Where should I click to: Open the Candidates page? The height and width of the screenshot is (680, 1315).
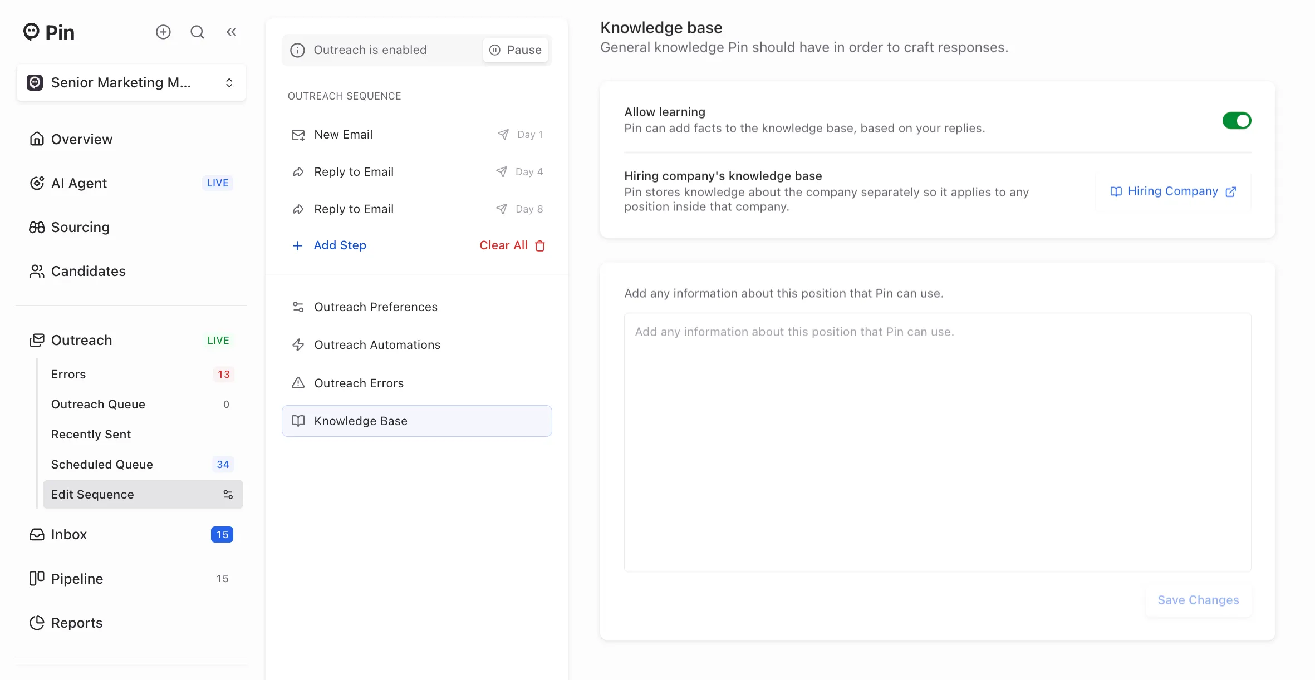[131, 271]
